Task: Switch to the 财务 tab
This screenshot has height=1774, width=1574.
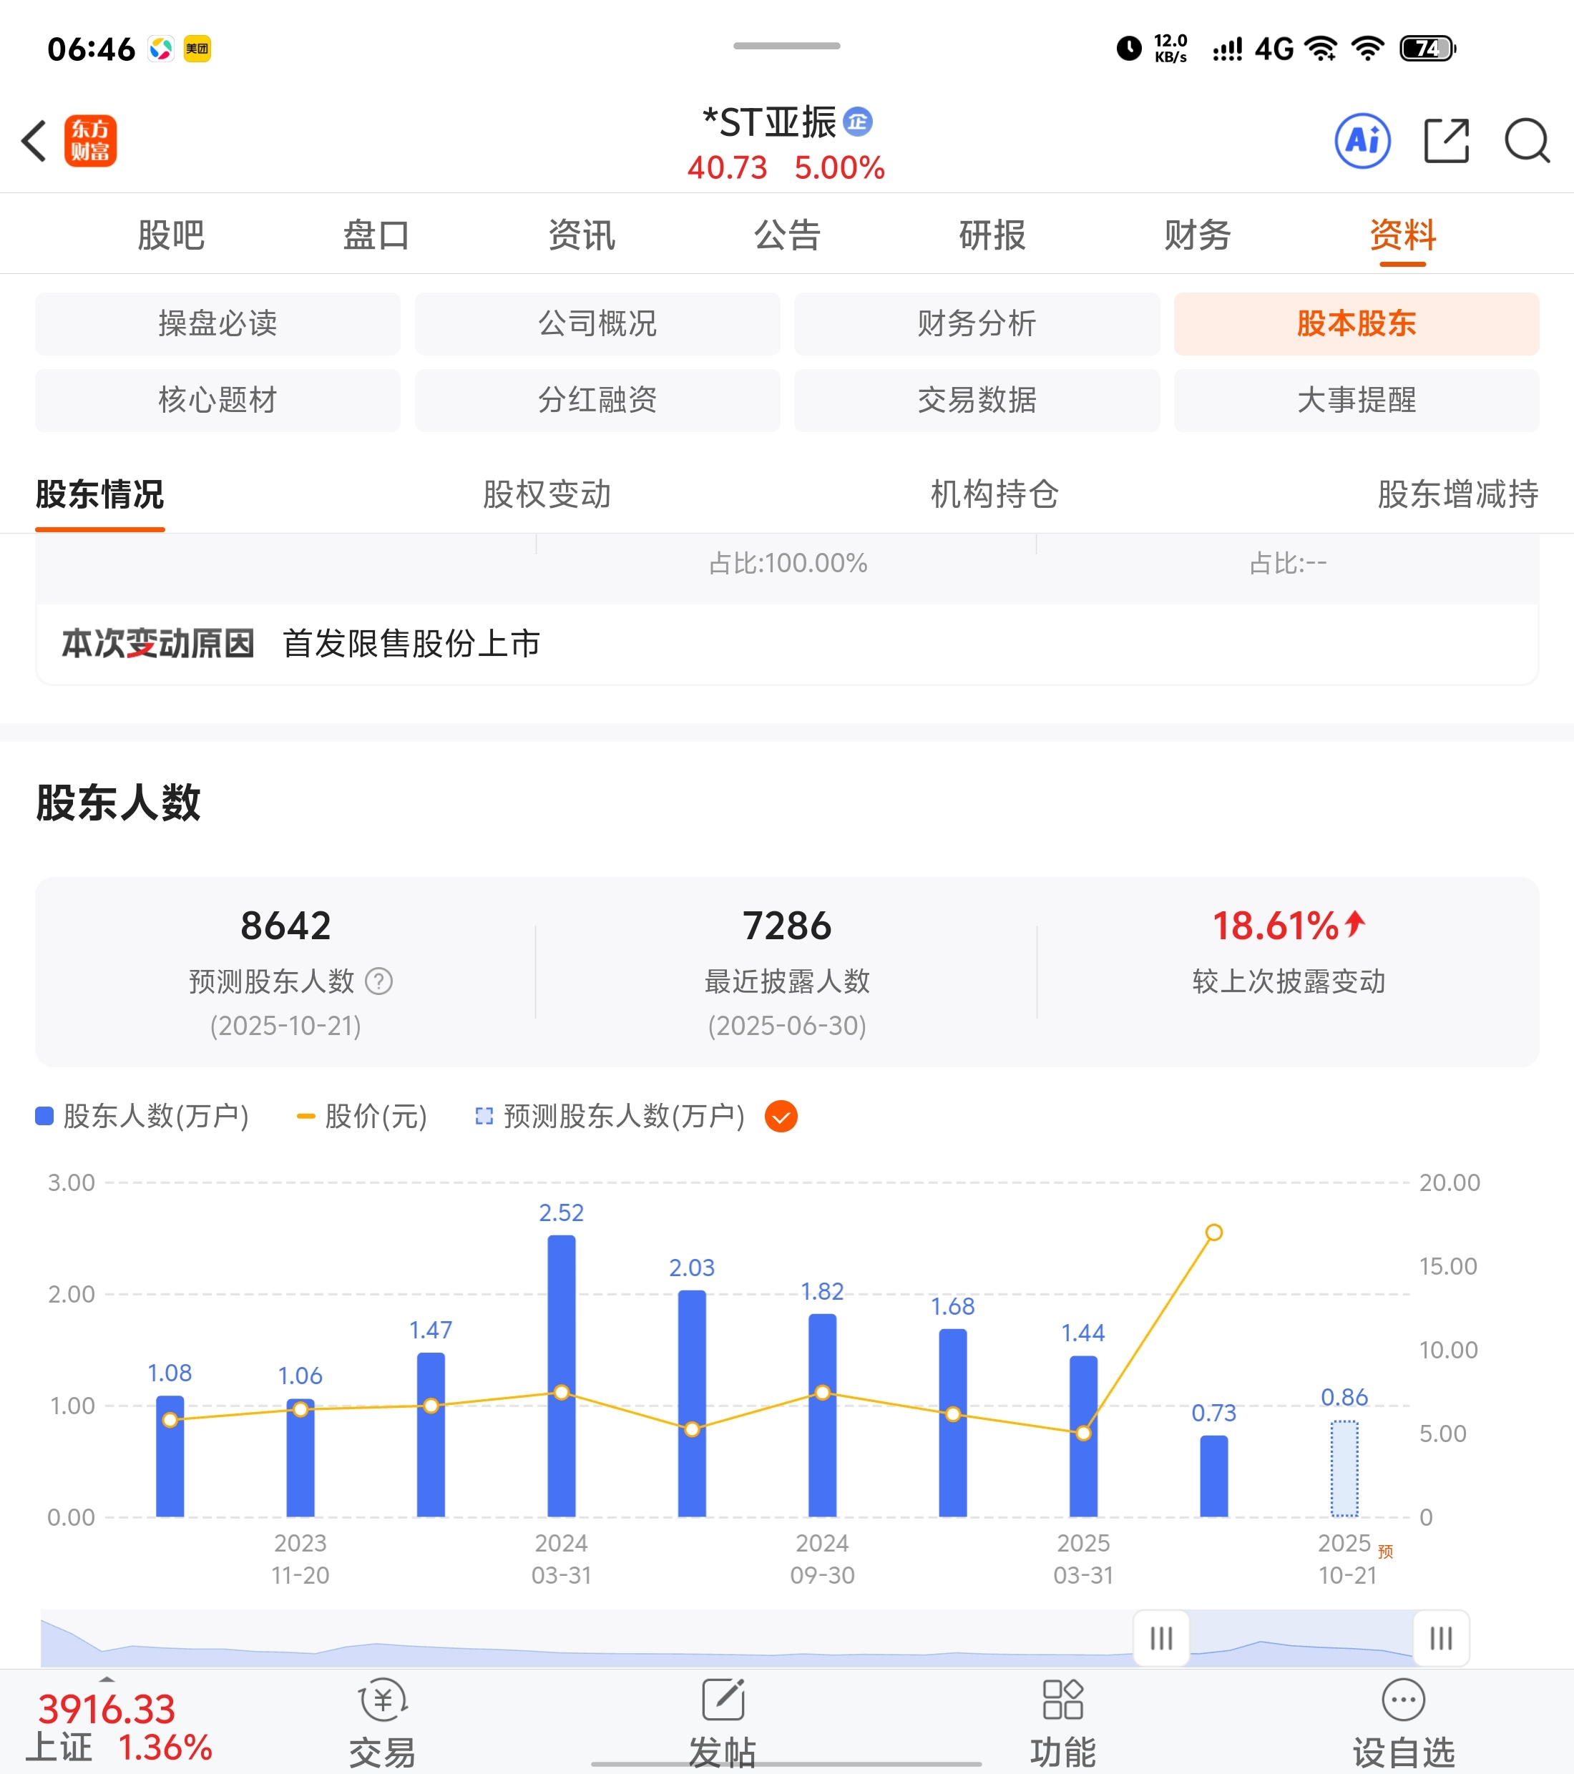Action: (1197, 235)
